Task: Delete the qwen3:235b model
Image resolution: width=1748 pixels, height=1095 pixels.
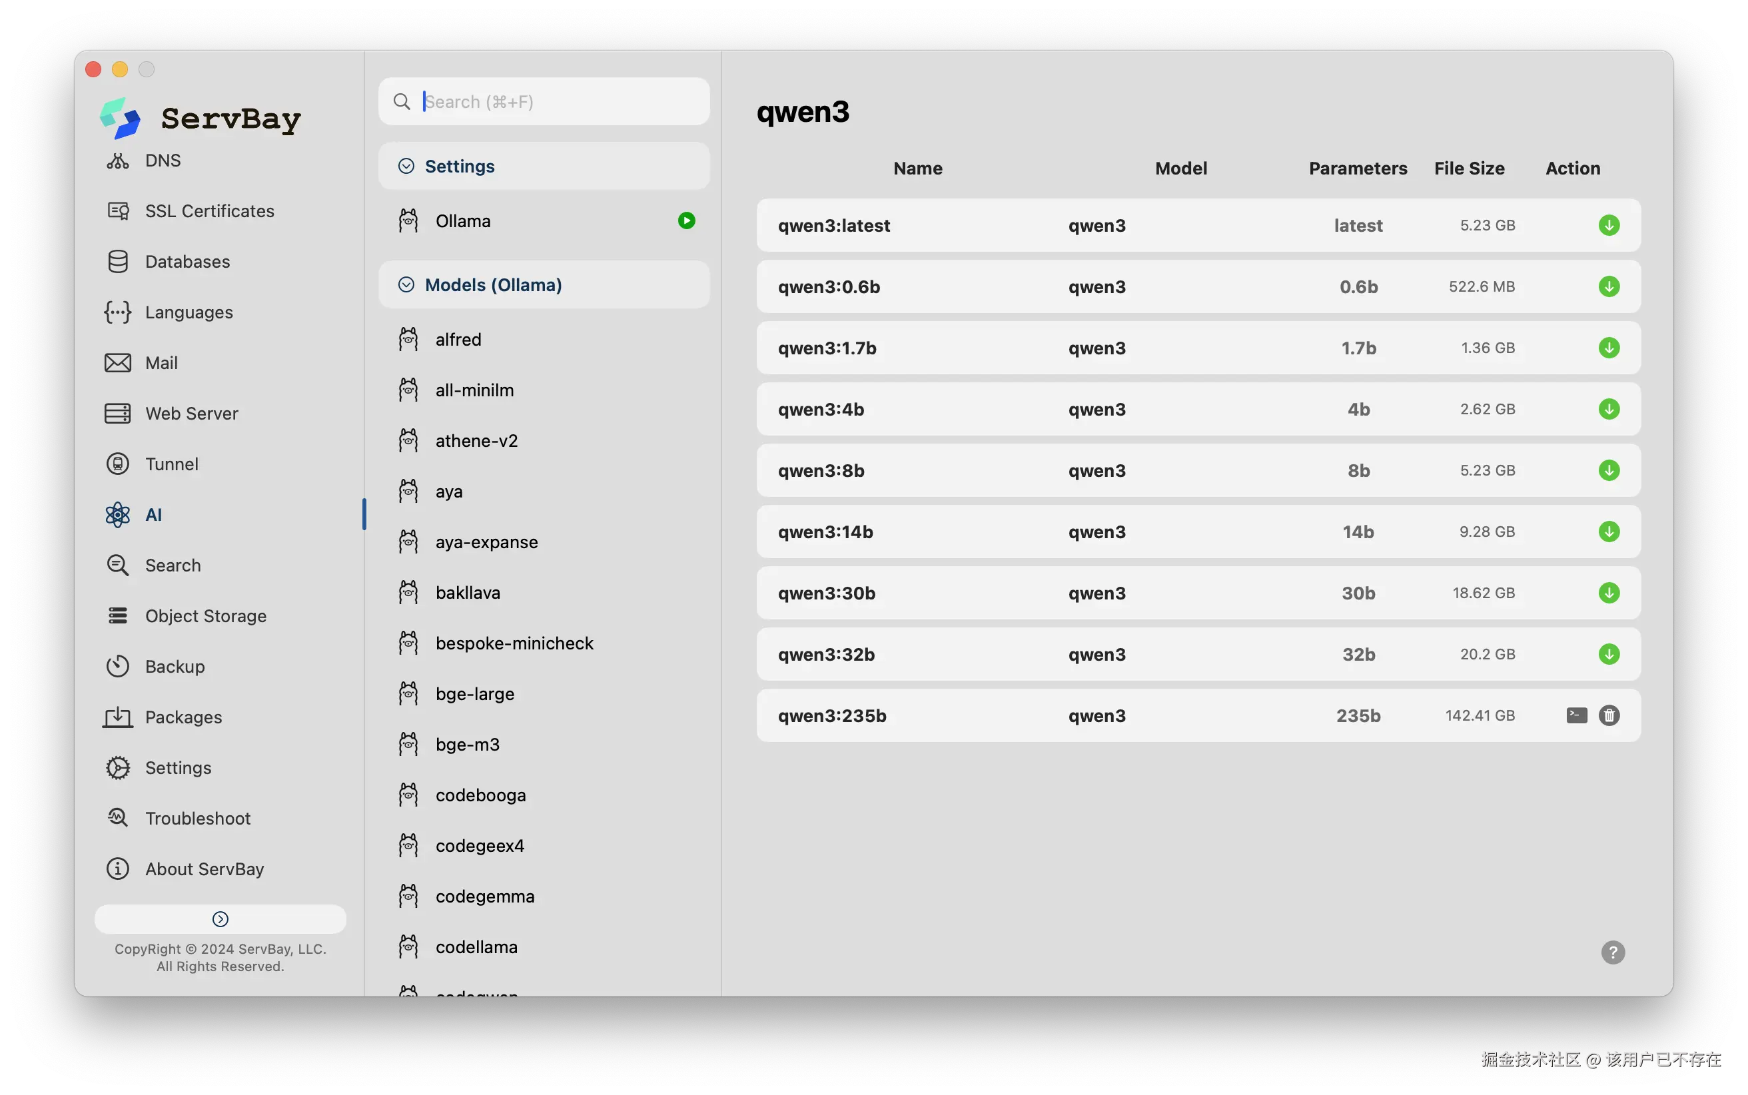Action: [1609, 715]
